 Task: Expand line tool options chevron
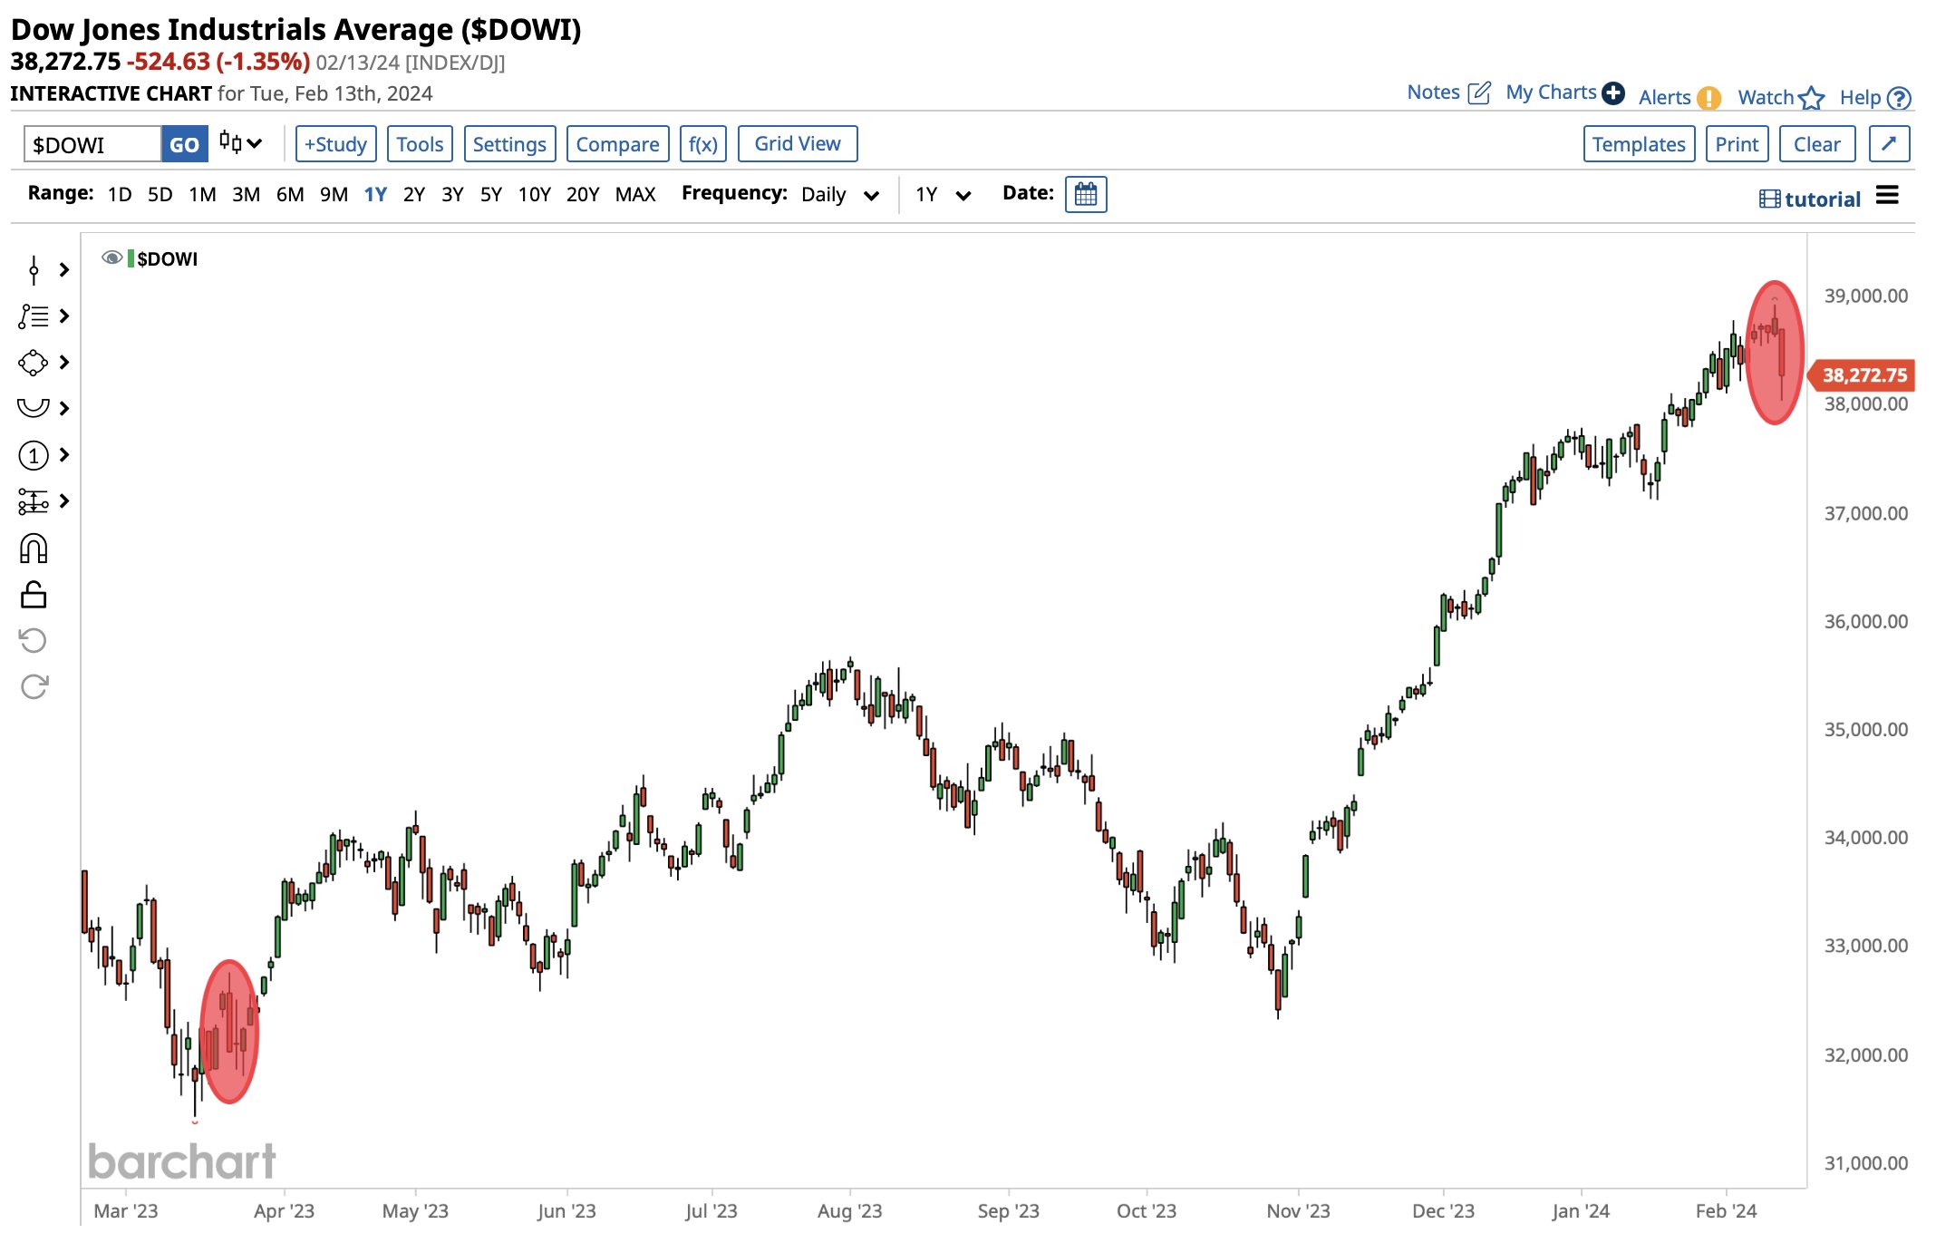(64, 270)
